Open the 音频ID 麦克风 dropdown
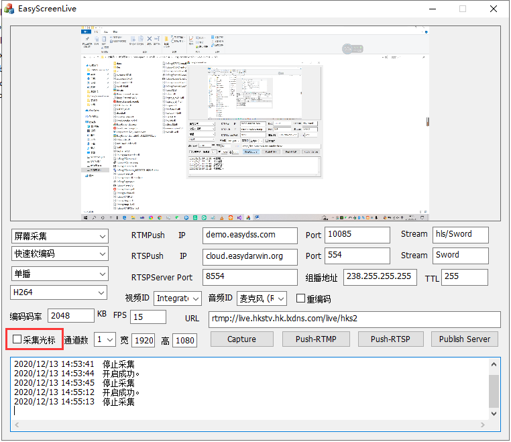 [262, 298]
